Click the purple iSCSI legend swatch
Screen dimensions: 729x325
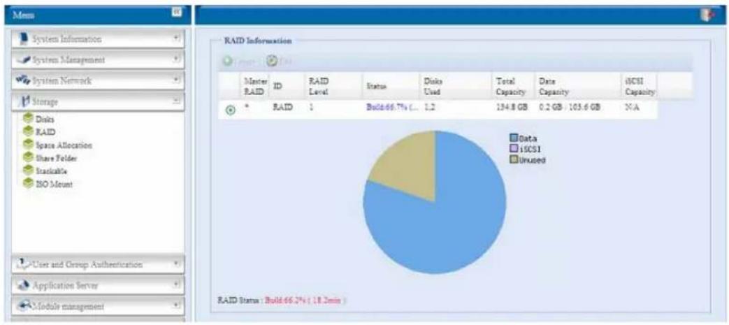point(514,148)
